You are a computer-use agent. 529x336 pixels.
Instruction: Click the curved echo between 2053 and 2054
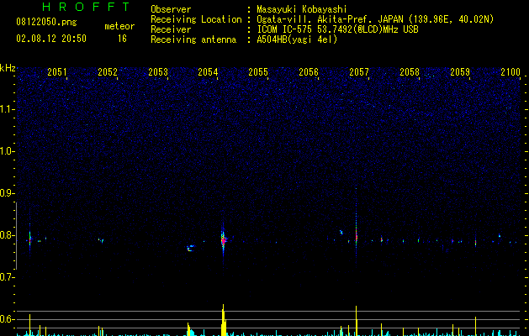(x=191, y=248)
